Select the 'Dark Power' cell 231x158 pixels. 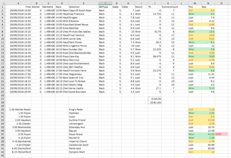(x=83, y=42)
